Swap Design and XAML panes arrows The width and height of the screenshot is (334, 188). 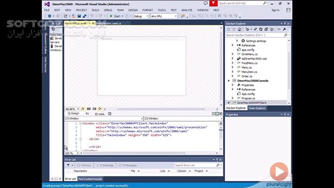pos(87,114)
